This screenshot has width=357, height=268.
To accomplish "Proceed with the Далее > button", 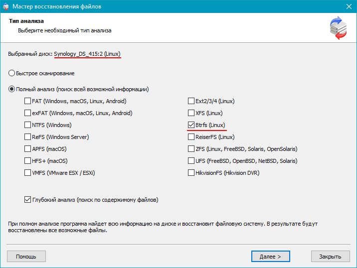I will (270, 257).
